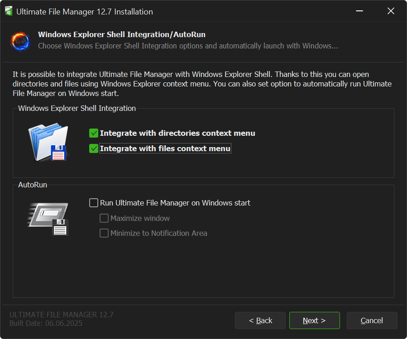407x339 pixels.
Task: Click the AutoRun window with floppy icon
Action: click(x=48, y=219)
